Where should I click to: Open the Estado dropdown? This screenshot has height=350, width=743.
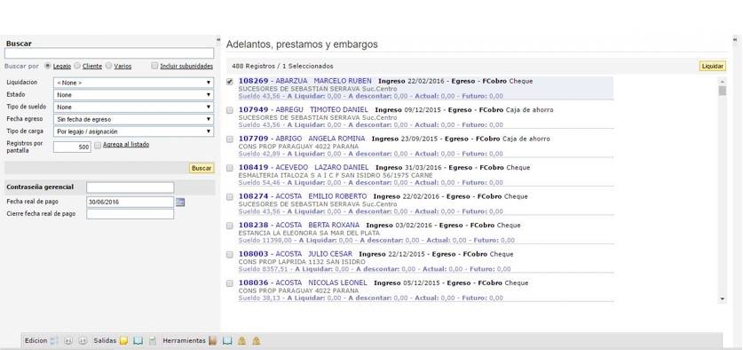133,95
